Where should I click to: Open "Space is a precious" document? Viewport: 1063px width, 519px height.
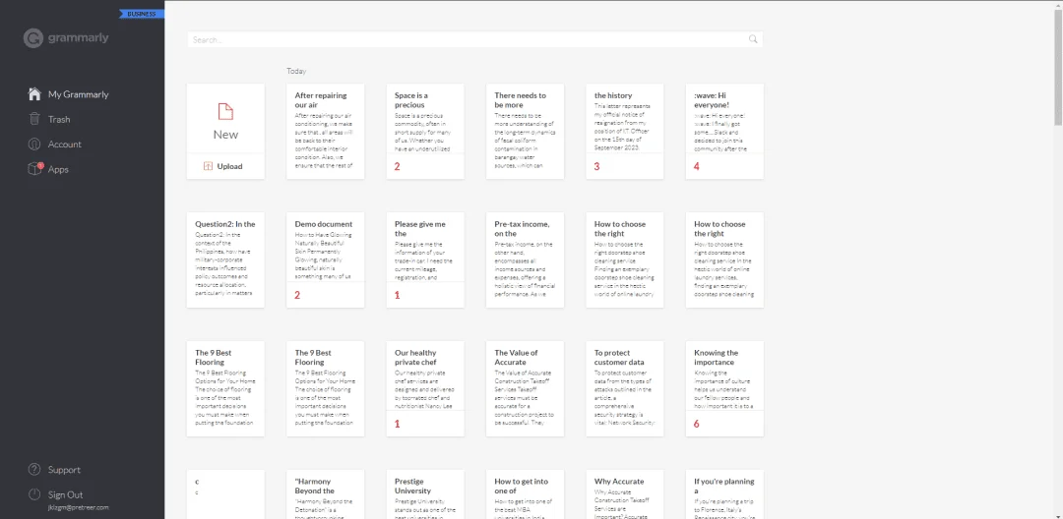coord(425,132)
